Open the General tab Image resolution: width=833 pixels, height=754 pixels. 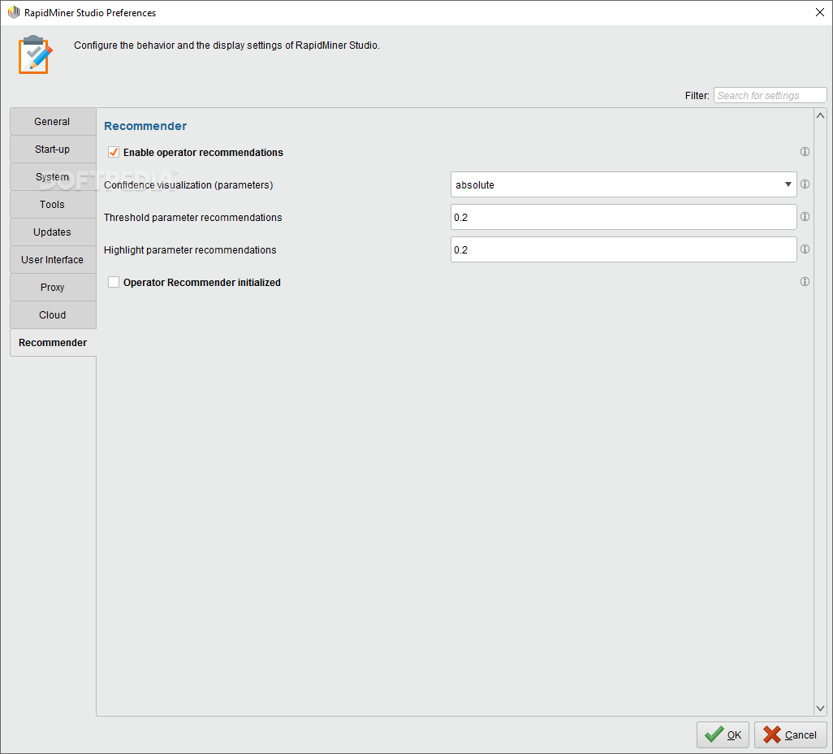click(x=53, y=121)
